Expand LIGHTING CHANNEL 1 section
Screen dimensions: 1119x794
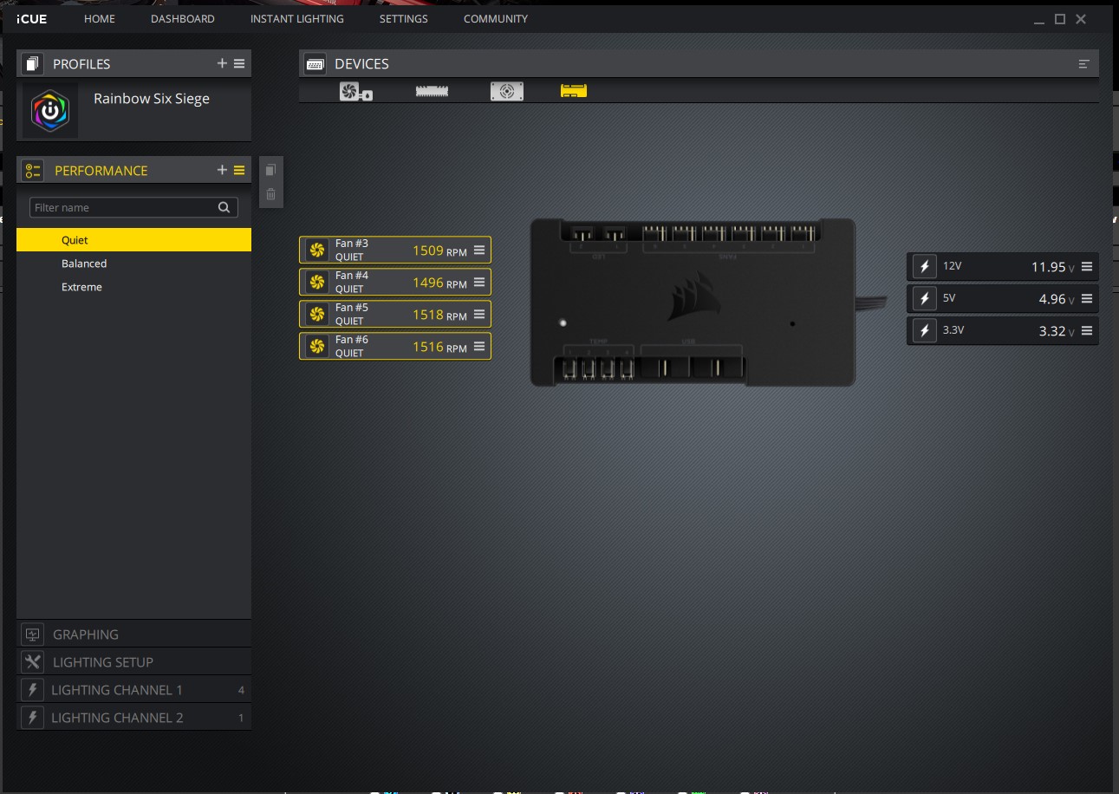tap(133, 690)
